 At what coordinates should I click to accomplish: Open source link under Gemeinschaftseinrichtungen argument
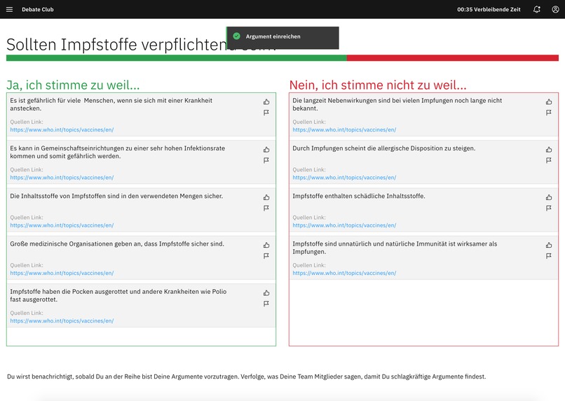tap(62, 178)
